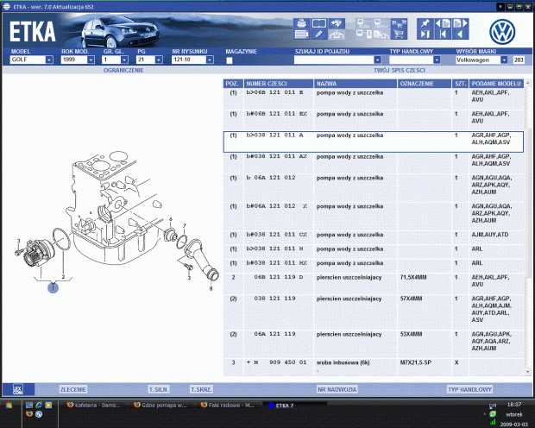The image size is (535, 428).
Task: Expand the SZUKAJ ID POJAZDU dropdown
Action: tap(377, 60)
